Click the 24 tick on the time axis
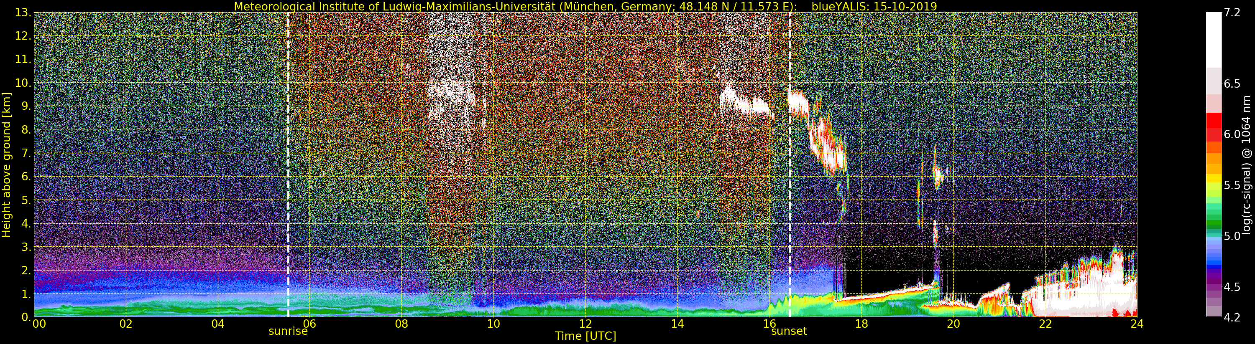The width and height of the screenshot is (1255, 344). 1137,324
